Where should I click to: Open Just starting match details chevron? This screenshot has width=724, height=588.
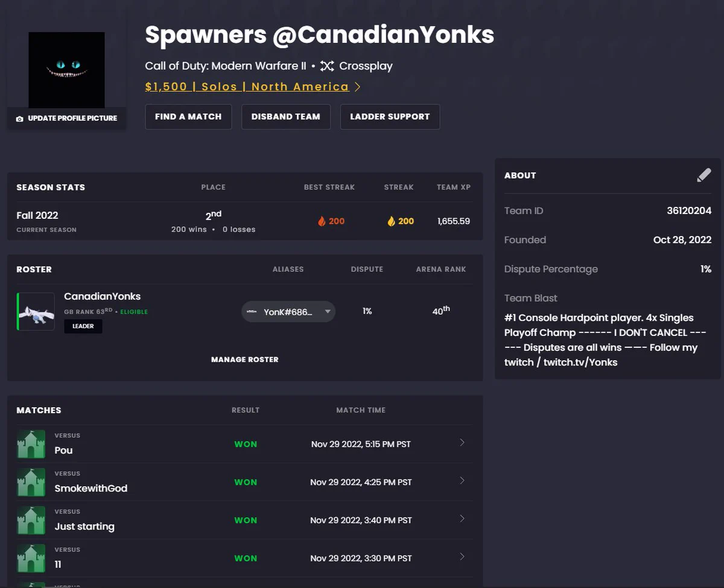point(462,519)
